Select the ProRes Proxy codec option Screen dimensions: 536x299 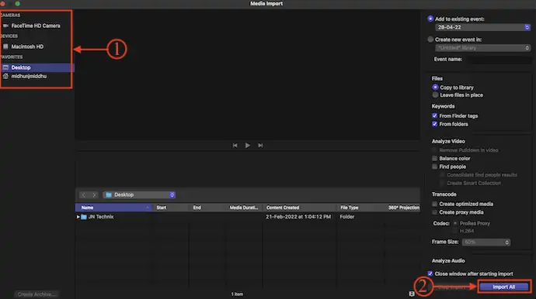click(455, 223)
